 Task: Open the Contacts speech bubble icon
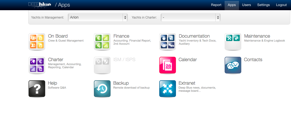click(x=233, y=65)
